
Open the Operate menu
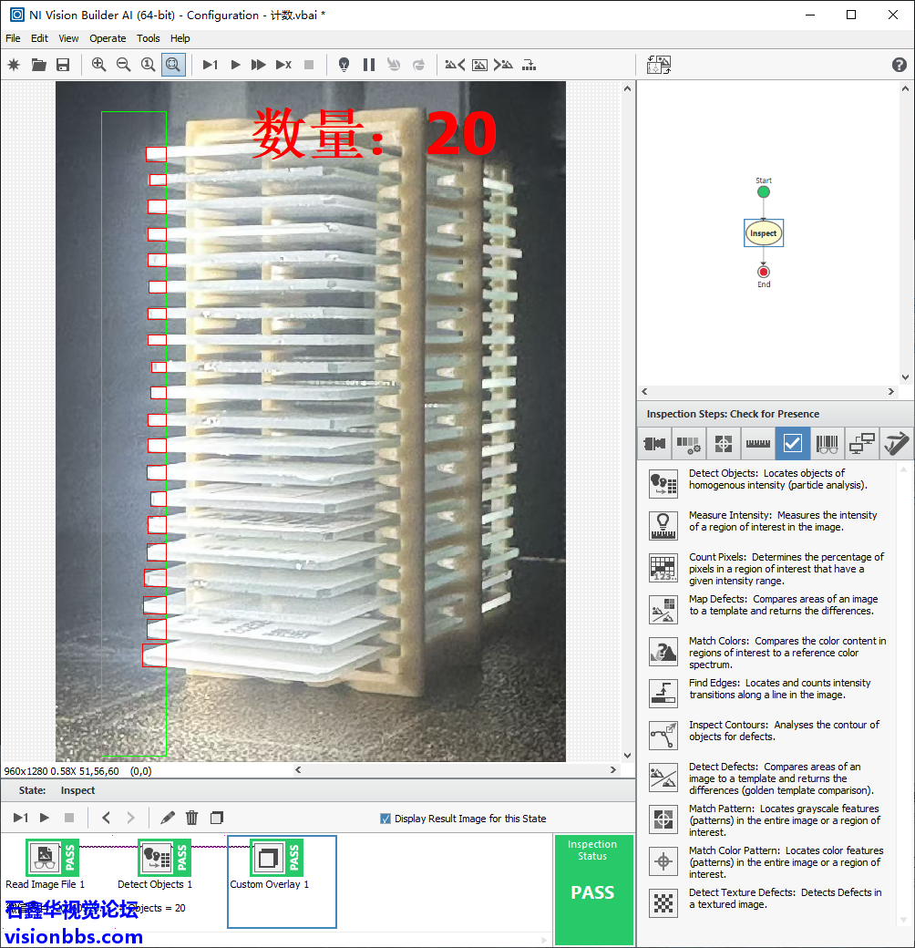click(x=108, y=38)
